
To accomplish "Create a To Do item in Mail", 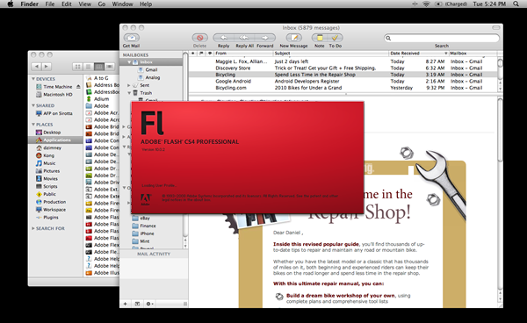I will 336,38.
